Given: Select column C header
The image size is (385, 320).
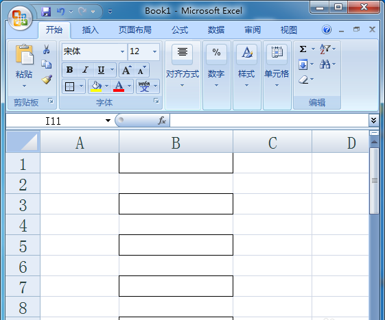Looking at the screenshot, I should coord(272,142).
